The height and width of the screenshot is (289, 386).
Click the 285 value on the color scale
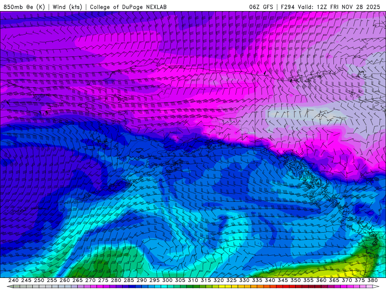click(128, 280)
